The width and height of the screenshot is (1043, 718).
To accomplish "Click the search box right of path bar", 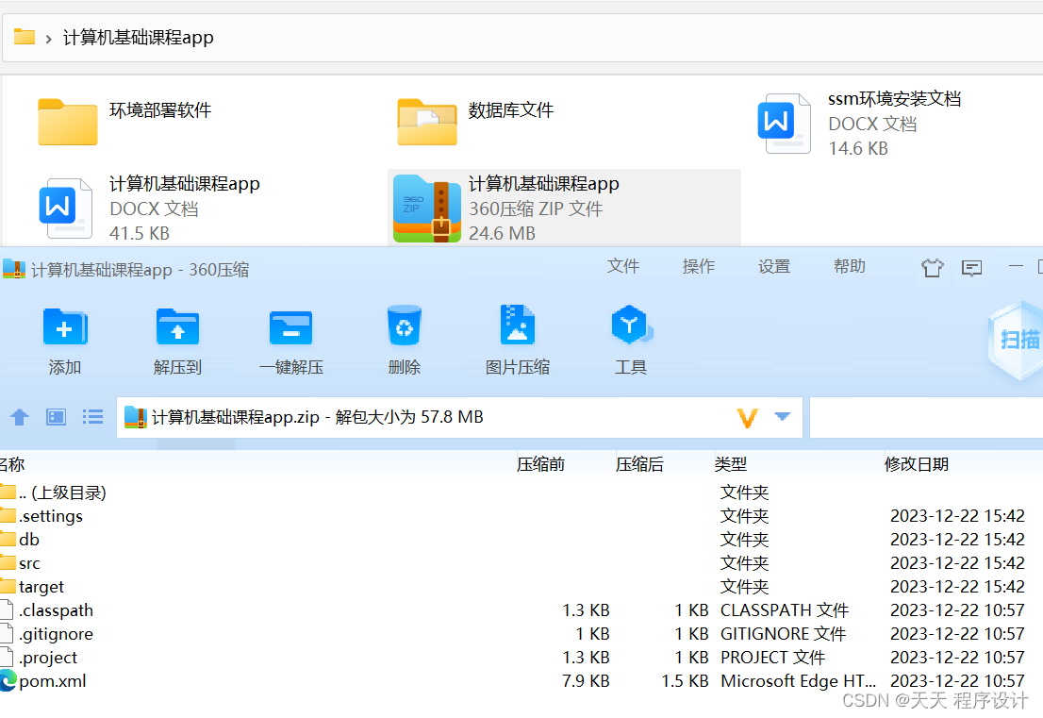I will (926, 417).
